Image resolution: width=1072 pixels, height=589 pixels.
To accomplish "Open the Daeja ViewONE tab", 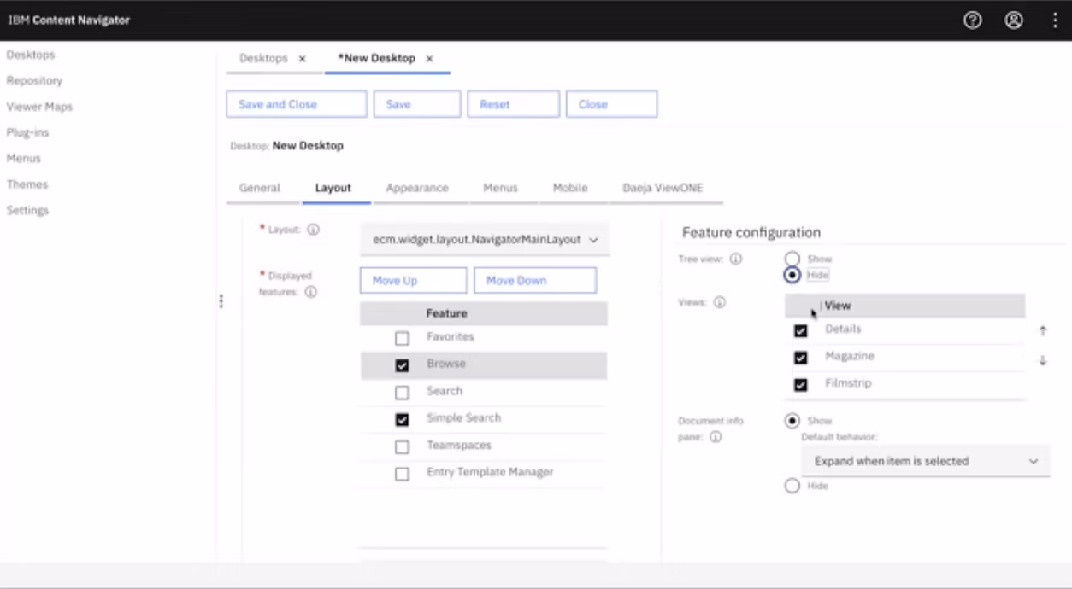I will click(x=663, y=188).
